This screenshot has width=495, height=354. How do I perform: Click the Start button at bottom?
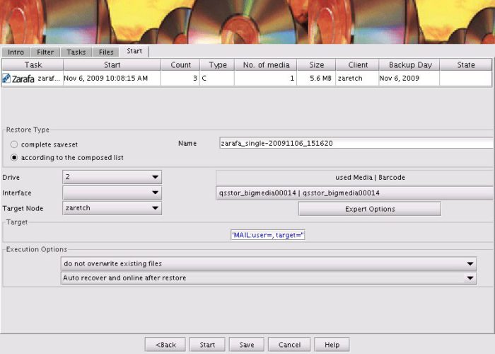click(x=207, y=345)
